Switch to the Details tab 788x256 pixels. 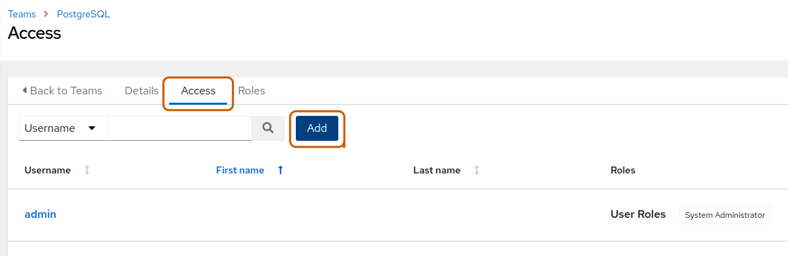tap(142, 91)
